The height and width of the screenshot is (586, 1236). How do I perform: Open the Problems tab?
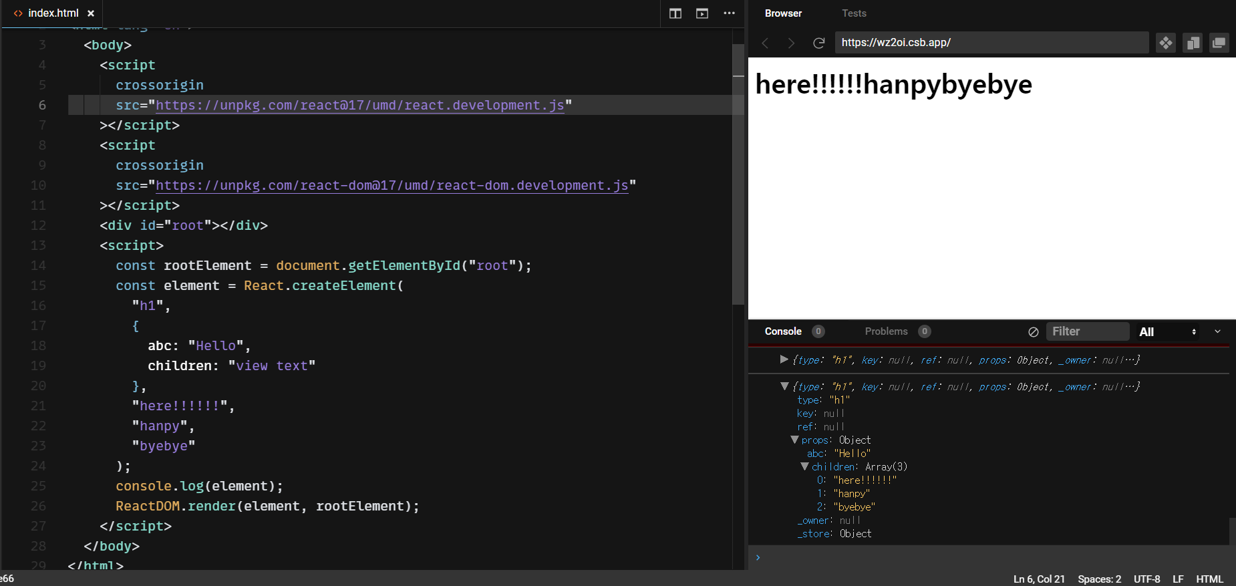[x=886, y=331]
